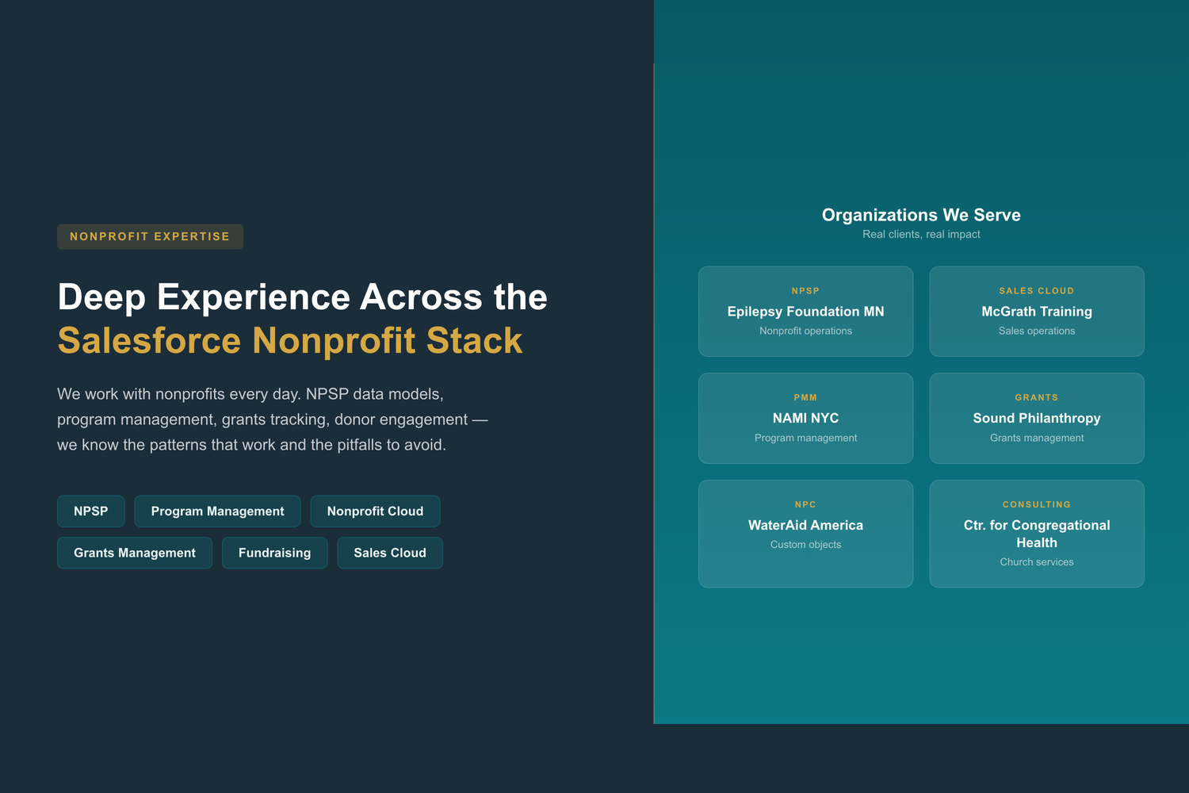Click the NPSP tag pill

[x=90, y=511]
